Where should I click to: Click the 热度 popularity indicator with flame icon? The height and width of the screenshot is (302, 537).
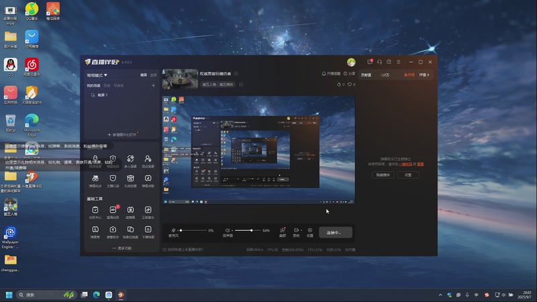click(x=409, y=74)
